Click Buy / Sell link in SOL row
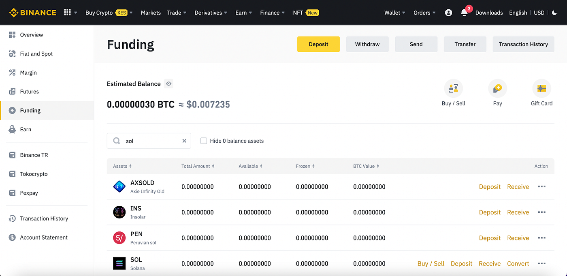The width and height of the screenshot is (567, 276). 431,263
